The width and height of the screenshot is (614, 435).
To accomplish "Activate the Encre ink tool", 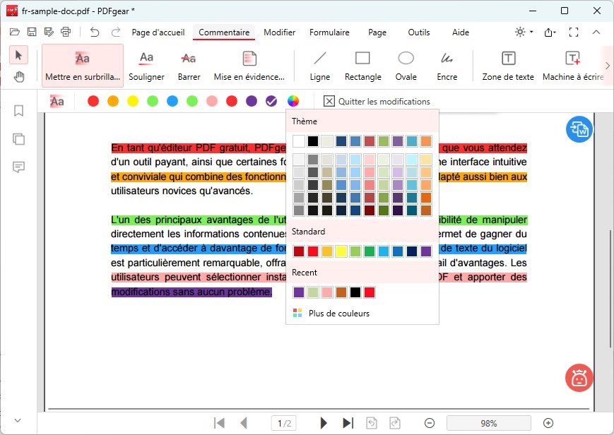I will click(447, 66).
